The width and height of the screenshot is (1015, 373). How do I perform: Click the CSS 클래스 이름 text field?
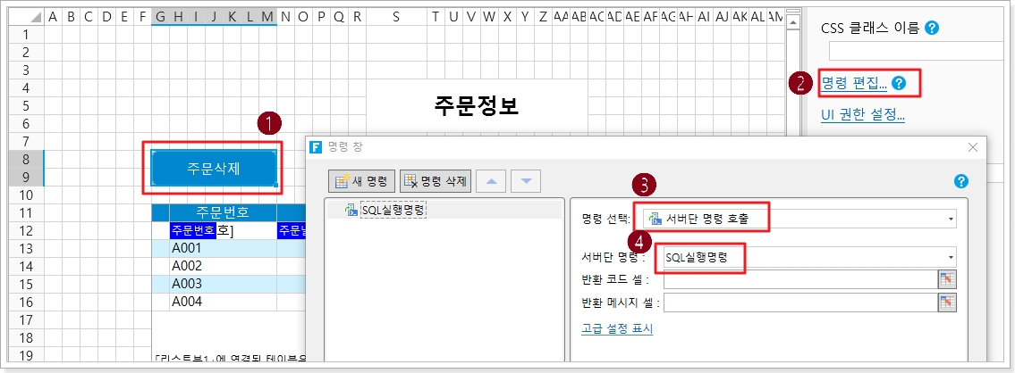click(918, 51)
